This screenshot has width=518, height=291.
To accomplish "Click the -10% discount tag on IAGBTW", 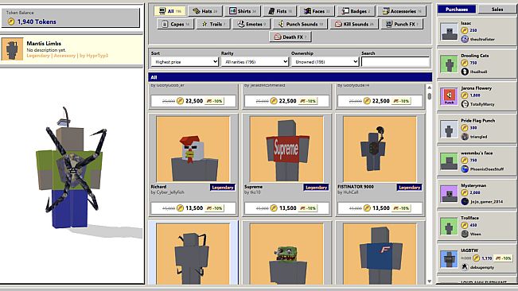I will coord(504,258).
